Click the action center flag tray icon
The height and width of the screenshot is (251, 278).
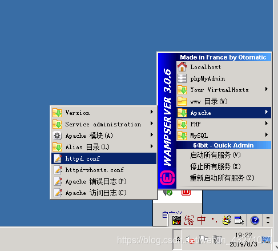pos(203,240)
